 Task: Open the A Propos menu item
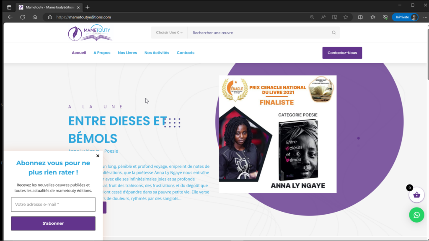[102, 53]
